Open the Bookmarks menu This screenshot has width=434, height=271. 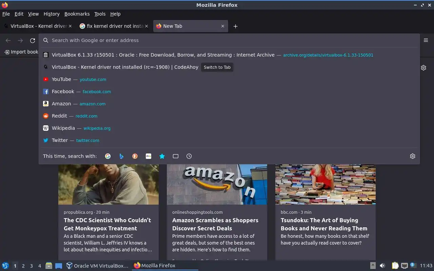coord(77,14)
